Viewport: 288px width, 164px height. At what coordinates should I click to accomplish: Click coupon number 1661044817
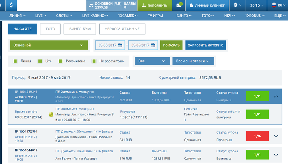pyautogui.click(x=26, y=150)
